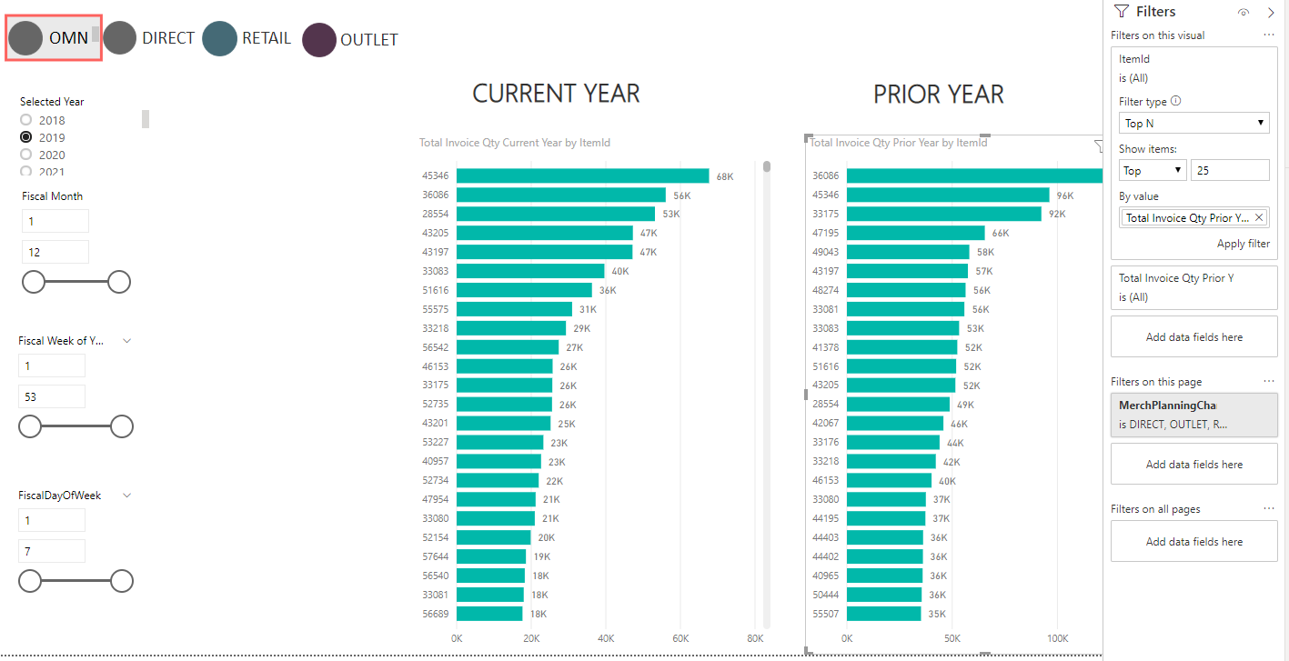Screen dimensions: 1289x661
Task: Open more options for Filters on this visual
Action: [1269, 35]
